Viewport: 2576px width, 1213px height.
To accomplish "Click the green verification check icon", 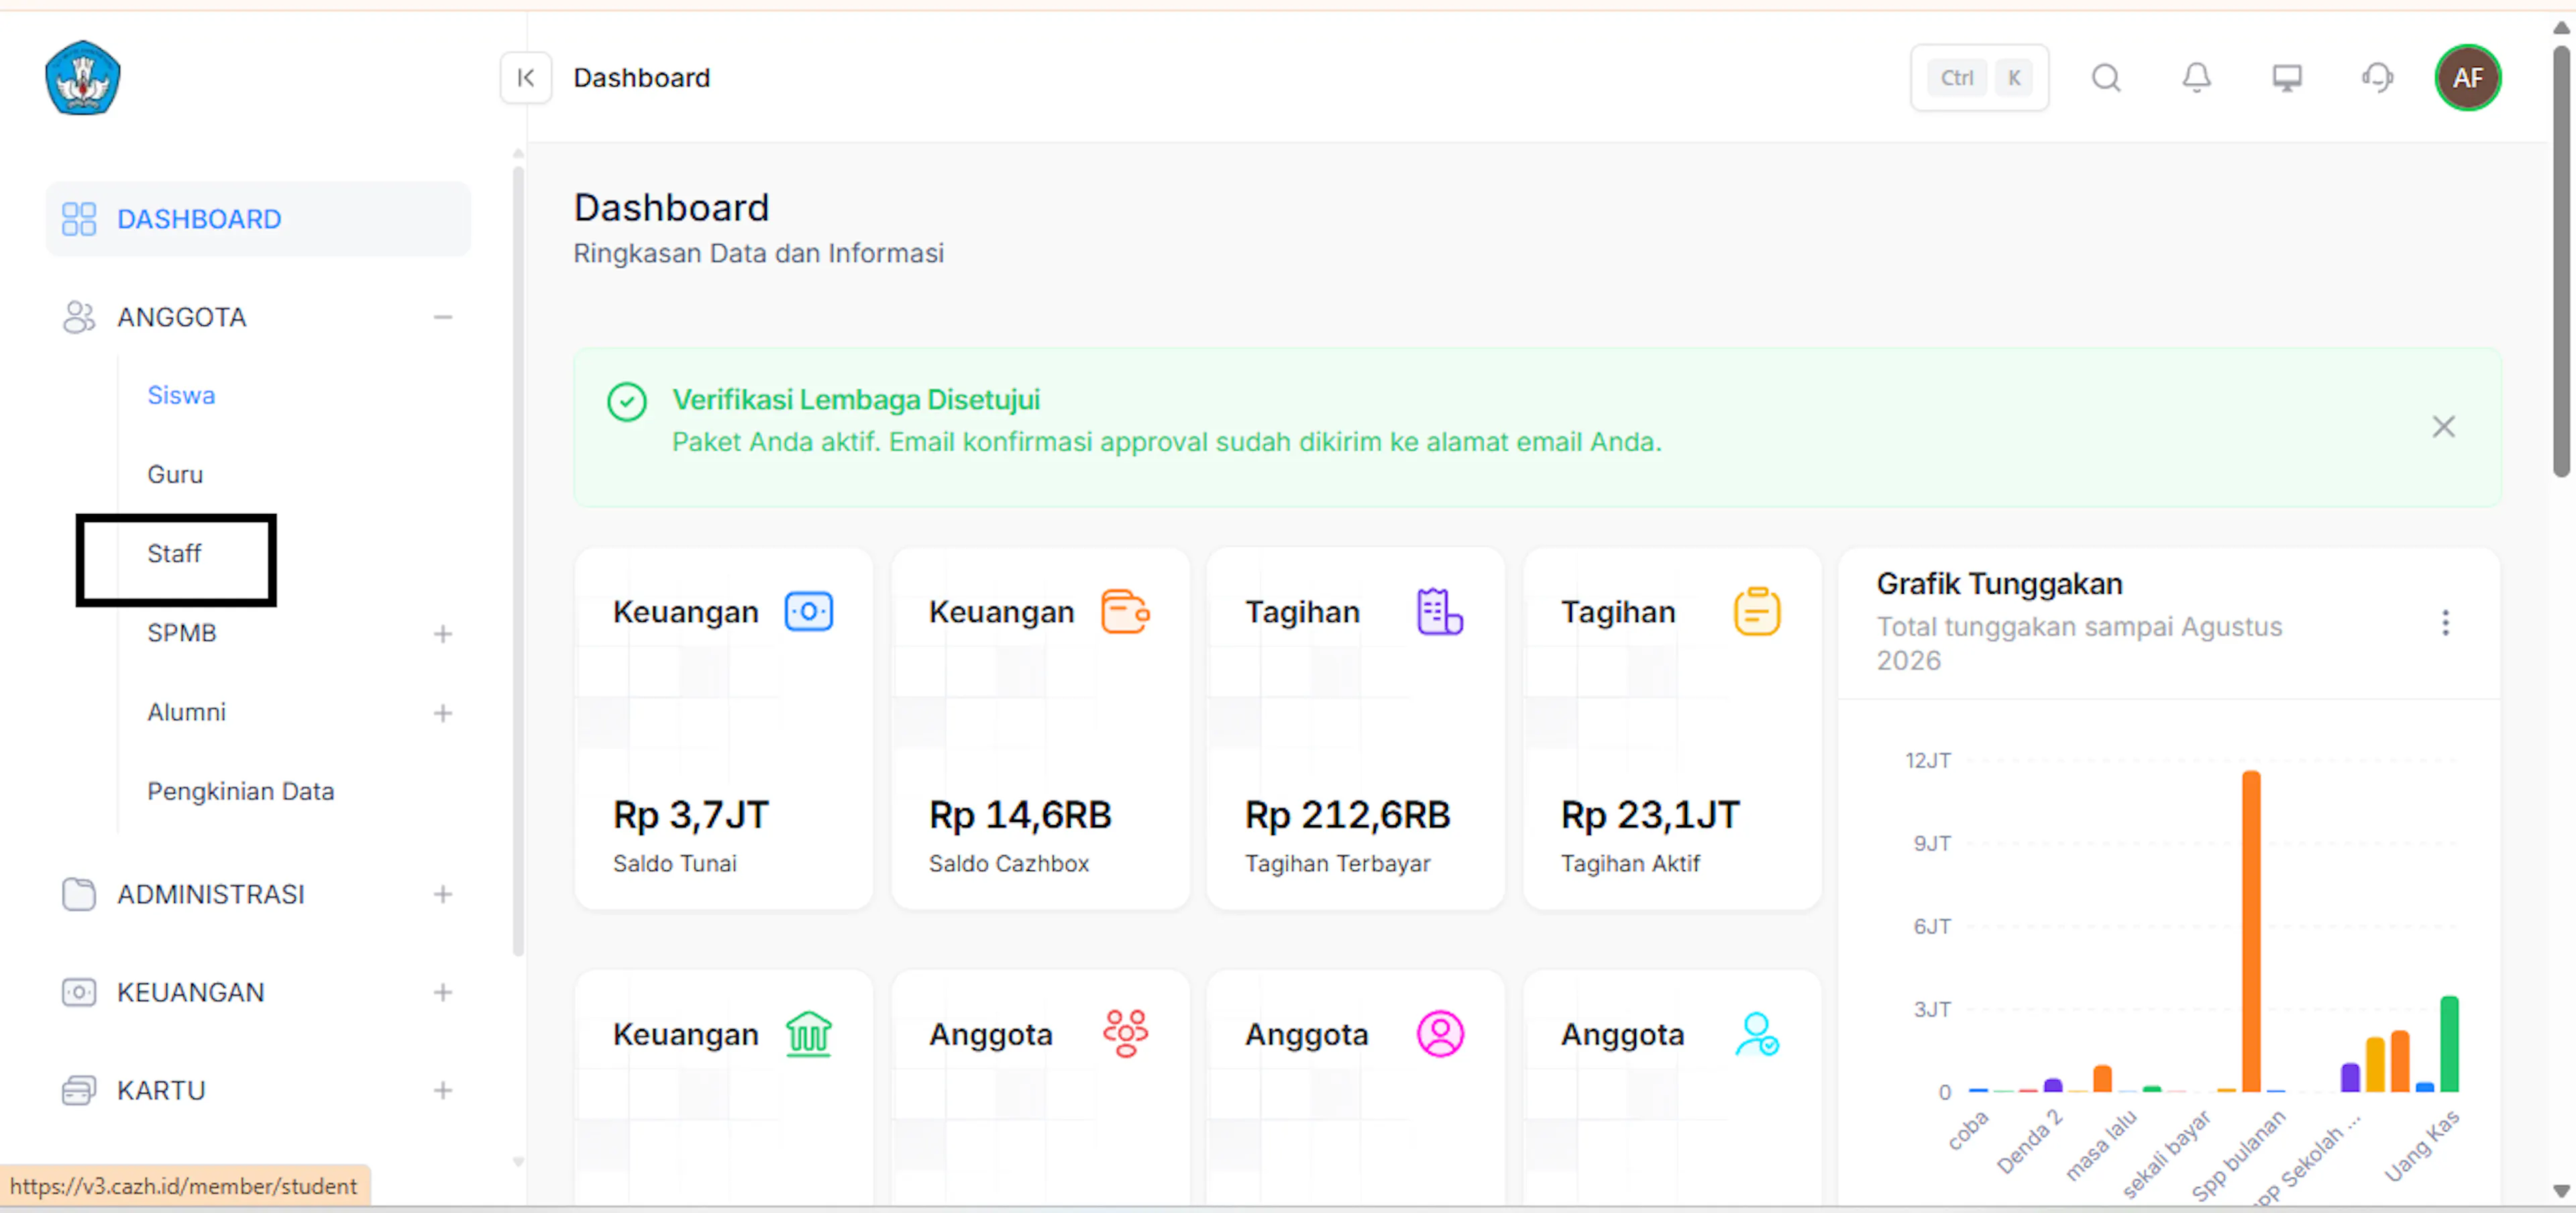I will click(627, 402).
